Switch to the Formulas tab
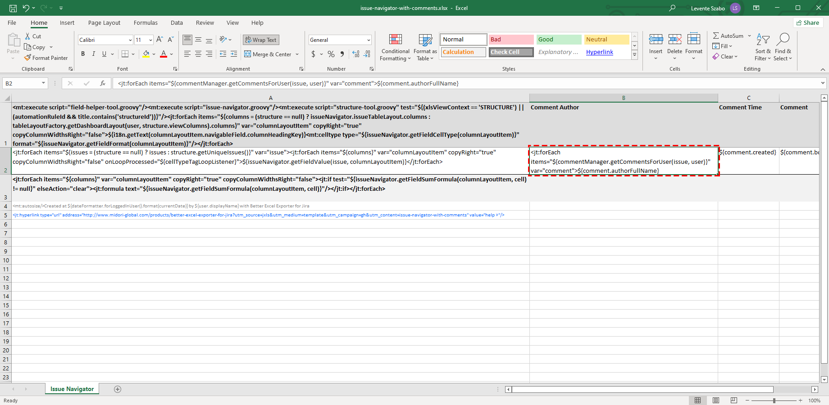829x405 pixels. point(146,23)
